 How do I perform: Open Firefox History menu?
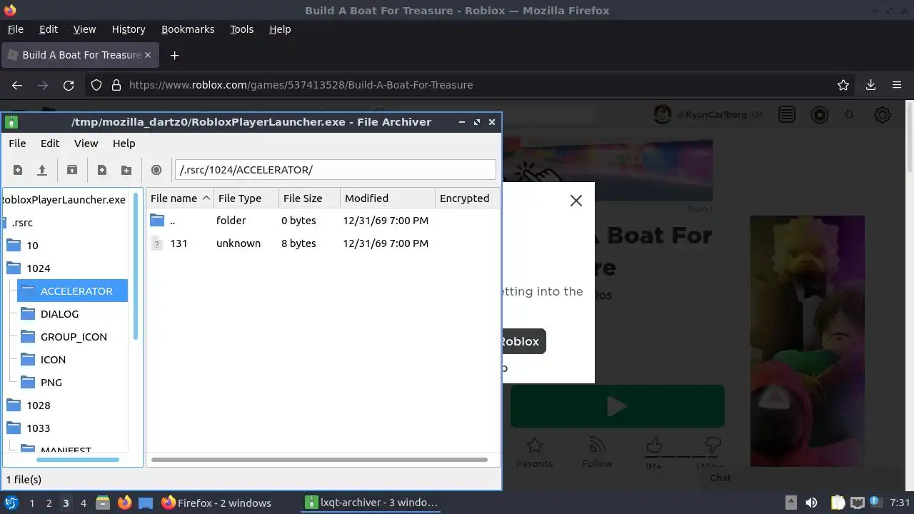coord(129,29)
